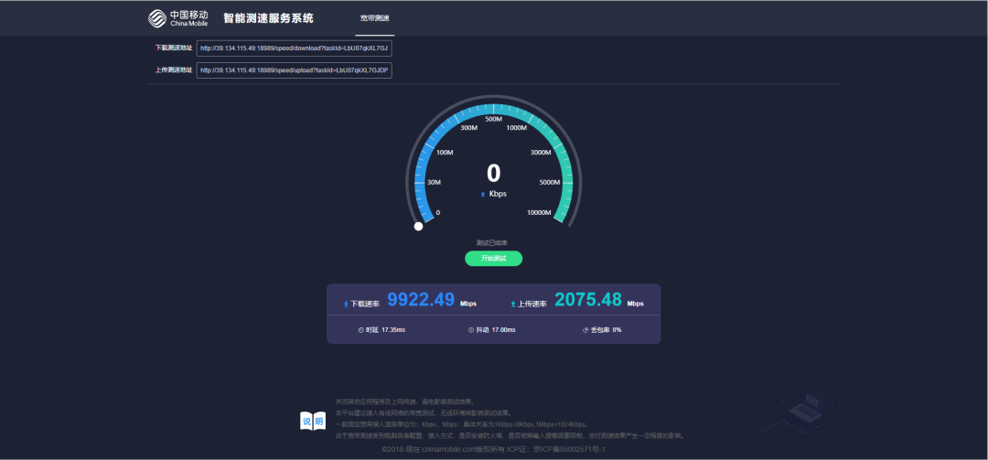Open the 宽带测速 tab

click(374, 18)
